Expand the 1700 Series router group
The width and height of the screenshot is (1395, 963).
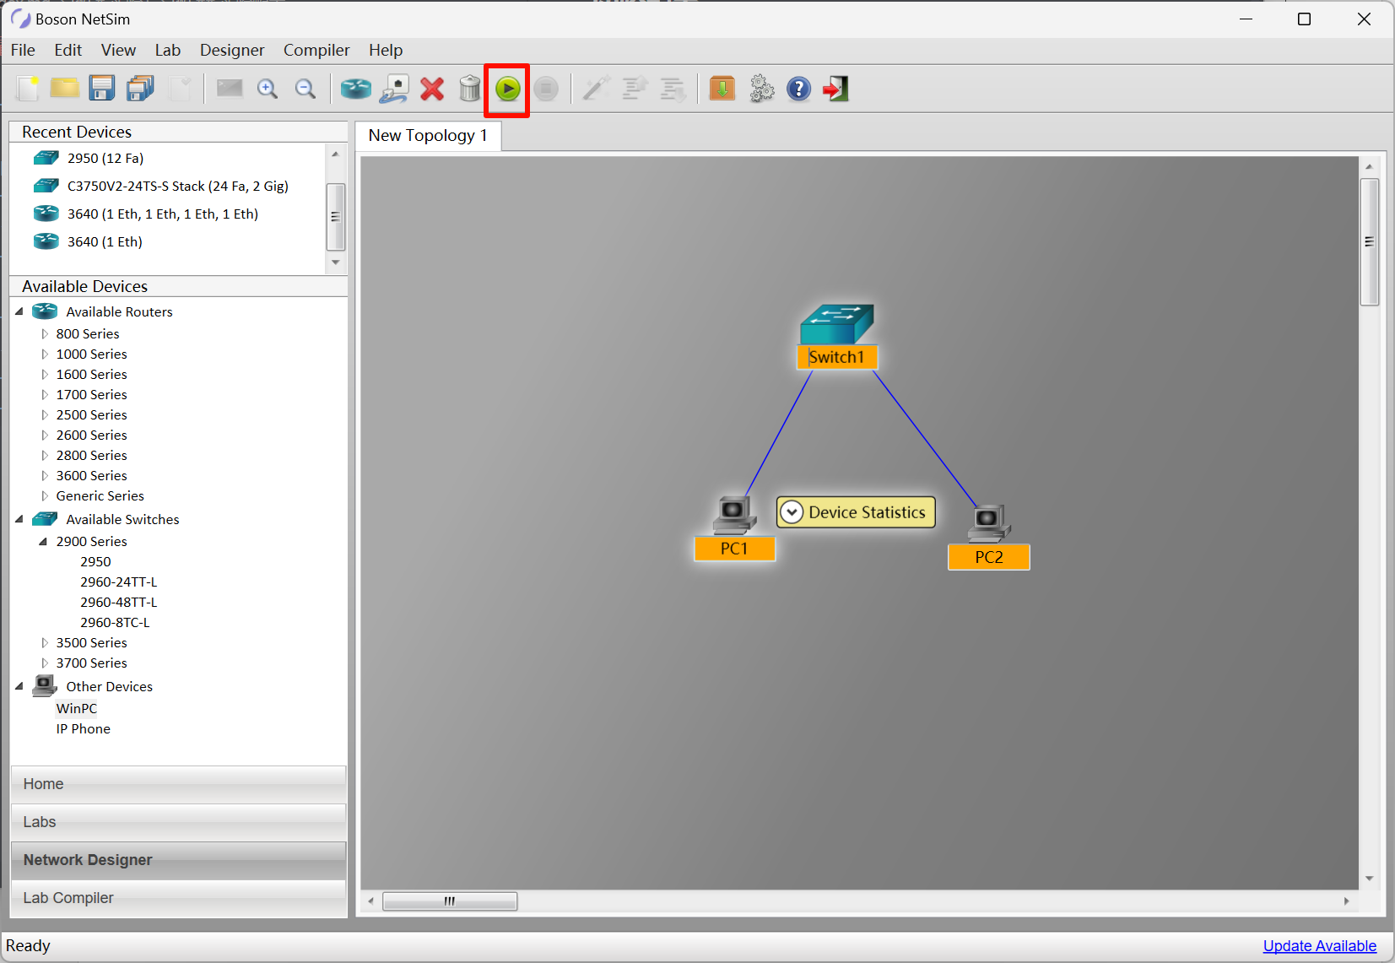(45, 395)
